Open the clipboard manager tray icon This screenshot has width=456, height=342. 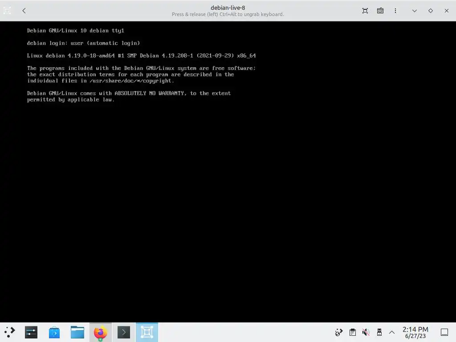point(353,332)
